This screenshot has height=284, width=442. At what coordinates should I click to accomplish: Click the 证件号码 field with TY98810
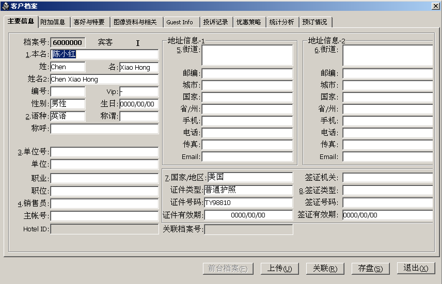coord(248,203)
